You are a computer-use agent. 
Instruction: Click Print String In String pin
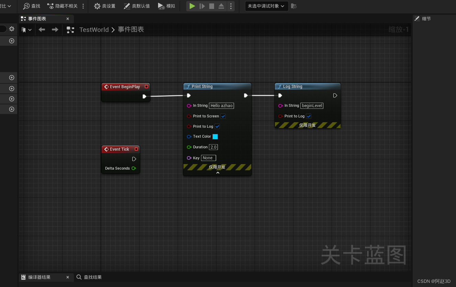(x=189, y=106)
